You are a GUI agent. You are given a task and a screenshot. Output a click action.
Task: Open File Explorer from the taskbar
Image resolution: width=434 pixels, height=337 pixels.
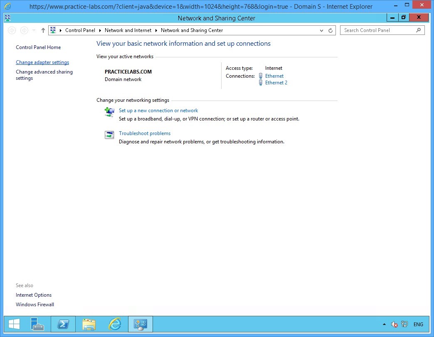[89, 324]
